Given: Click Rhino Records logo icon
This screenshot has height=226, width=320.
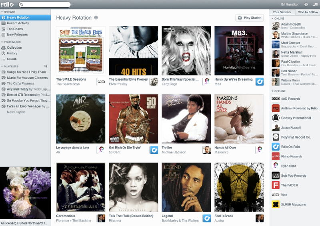Looking at the screenshot, I should point(276,156).
